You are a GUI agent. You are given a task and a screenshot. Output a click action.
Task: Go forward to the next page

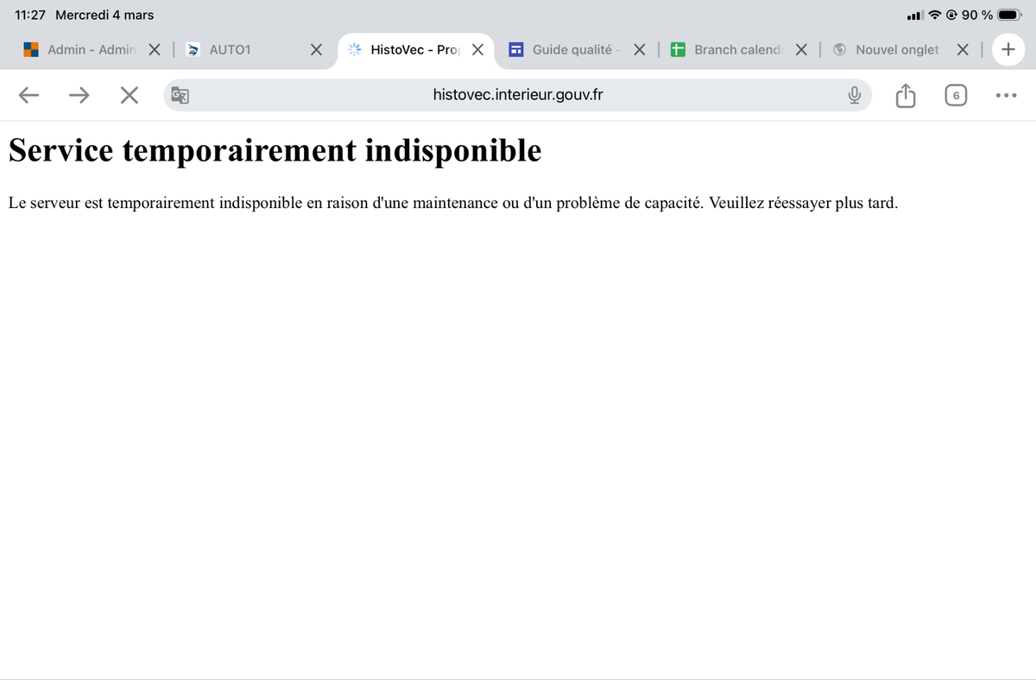click(x=79, y=96)
